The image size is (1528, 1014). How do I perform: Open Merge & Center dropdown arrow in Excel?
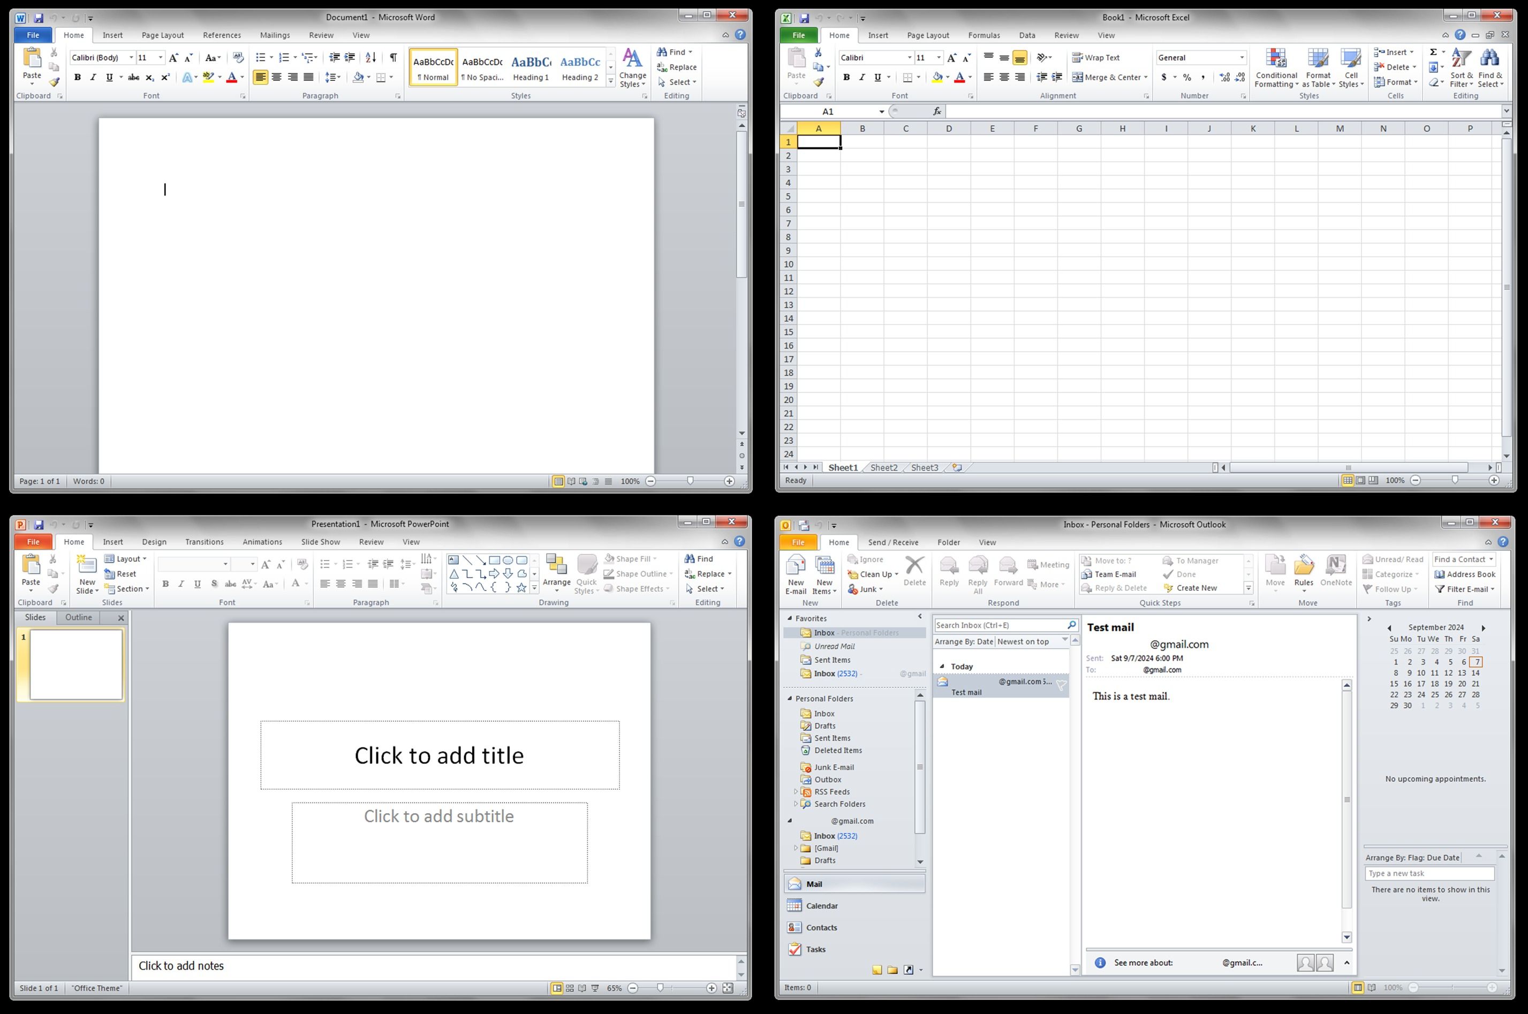coord(1146,77)
